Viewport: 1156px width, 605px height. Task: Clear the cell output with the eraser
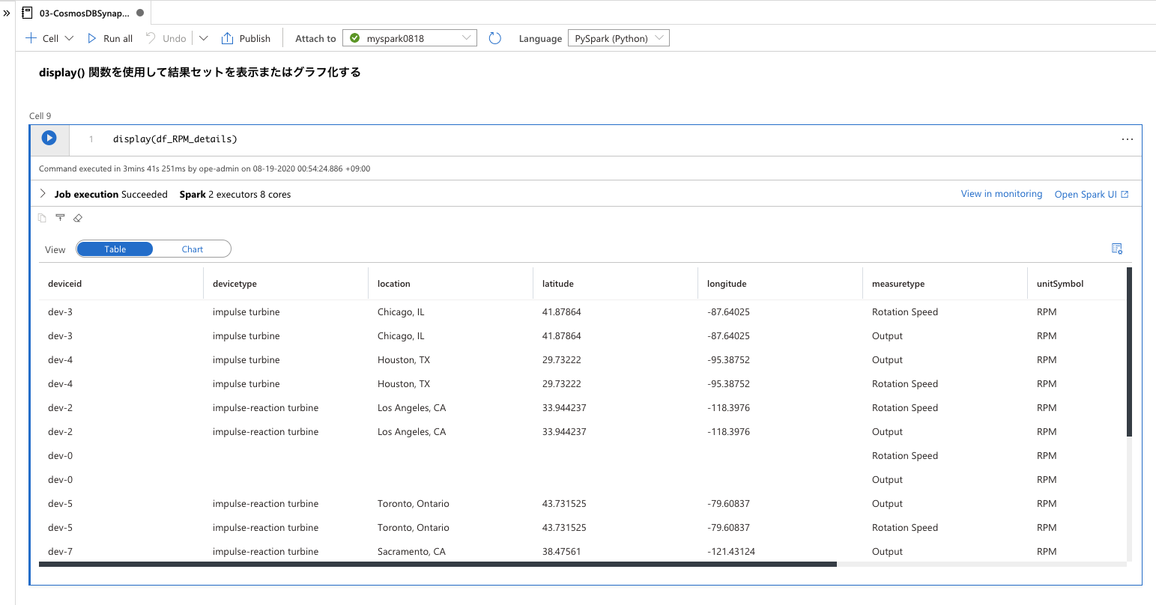(78, 218)
